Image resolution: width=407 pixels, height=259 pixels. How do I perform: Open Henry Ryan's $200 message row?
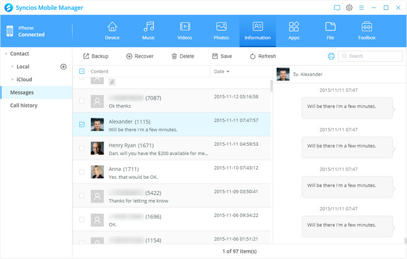click(172, 148)
